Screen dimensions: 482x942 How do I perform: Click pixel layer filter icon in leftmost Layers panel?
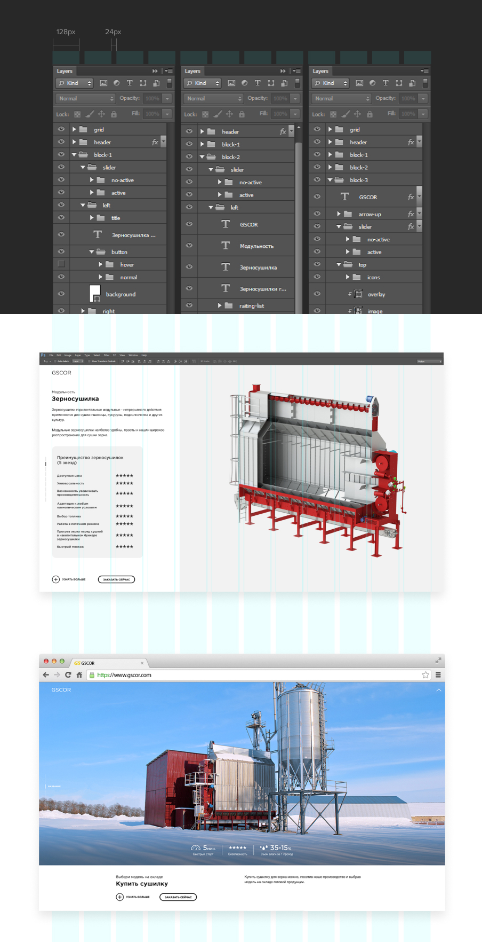point(103,83)
